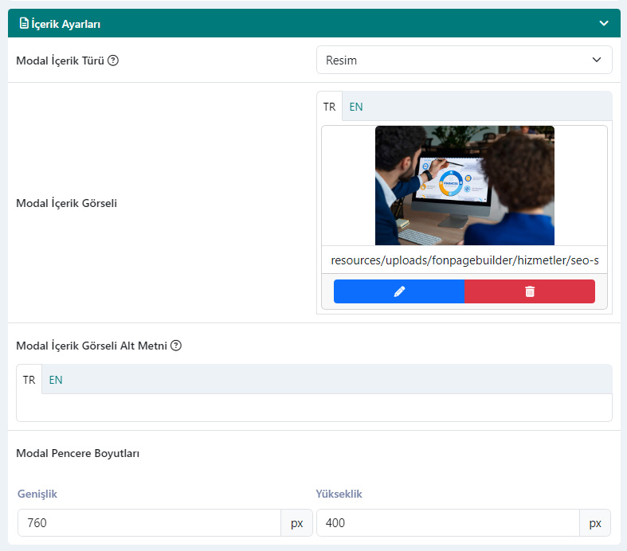Click the image path text field

pos(464,260)
